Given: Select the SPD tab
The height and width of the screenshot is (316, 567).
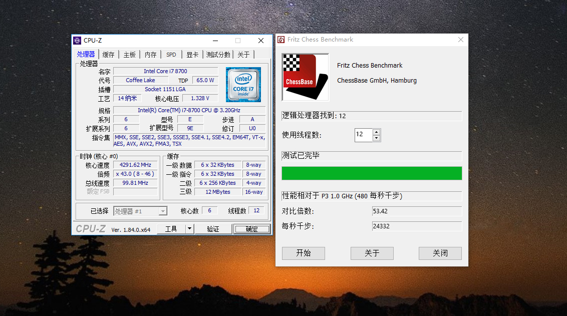Looking at the screenshot, I should coord(171,55).
